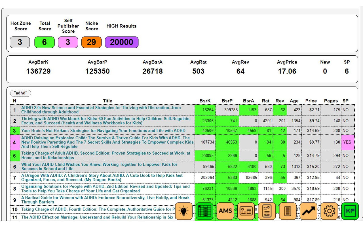Click the New count value 0

(325, 71)
